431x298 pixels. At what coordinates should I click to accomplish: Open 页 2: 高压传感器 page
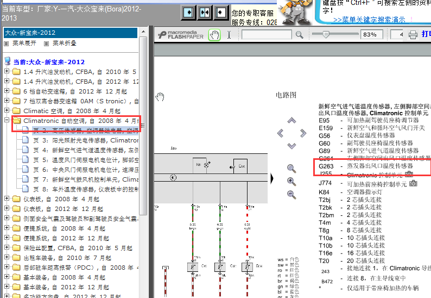(85, 131)
